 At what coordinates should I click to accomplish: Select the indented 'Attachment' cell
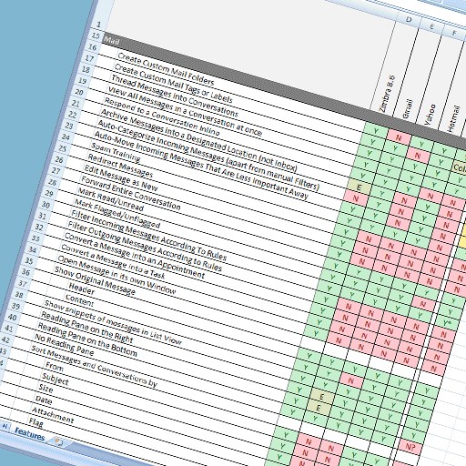pyautogui.click(x=53, y=415)
